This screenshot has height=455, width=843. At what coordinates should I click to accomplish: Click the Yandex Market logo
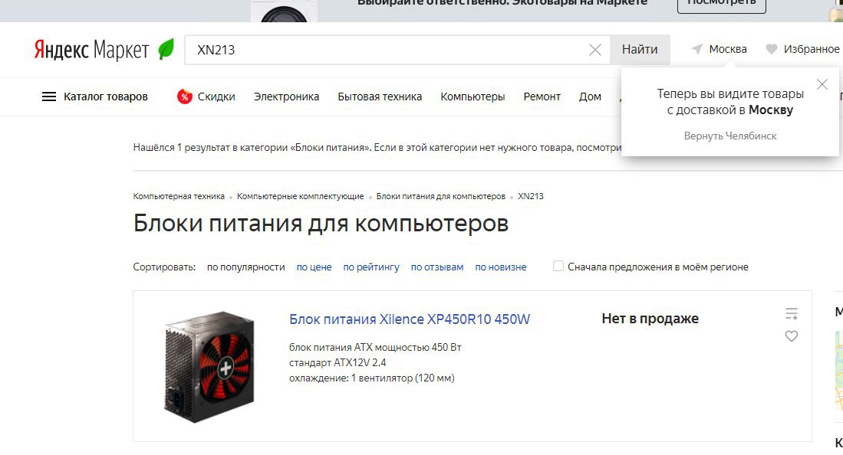(x=91, y=50)
